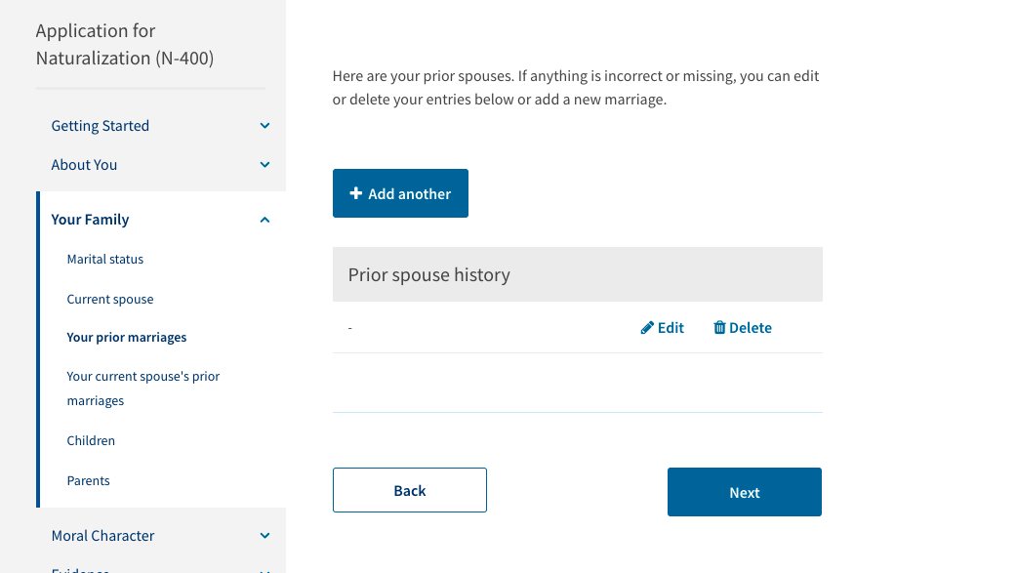1017x573 pixels.
Task: Open Your current spouse's prior marriages
Action: 143,389
